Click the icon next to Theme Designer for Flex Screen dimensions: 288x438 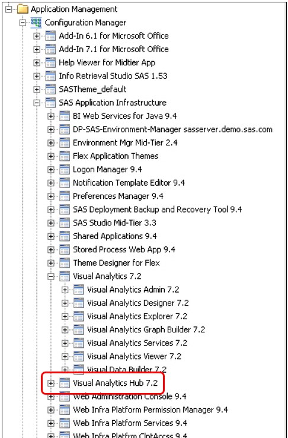coord(65,263)
